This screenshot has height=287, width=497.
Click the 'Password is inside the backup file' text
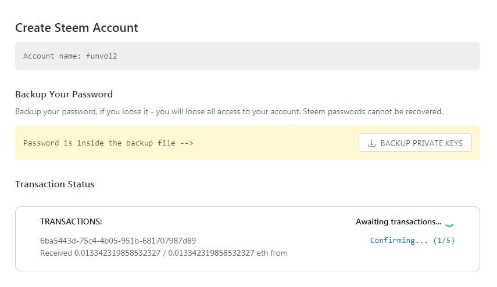pos(99,143)
